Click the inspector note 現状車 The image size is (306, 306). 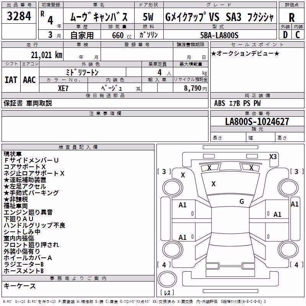coord(13,154)
